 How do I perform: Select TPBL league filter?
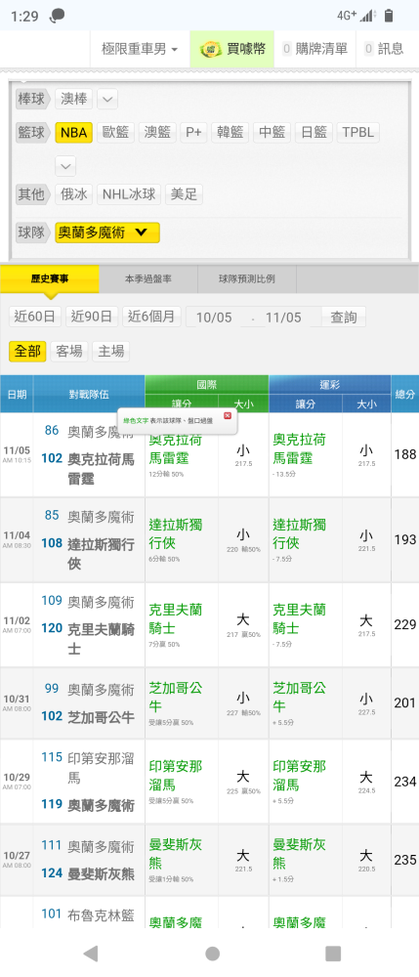358,132
